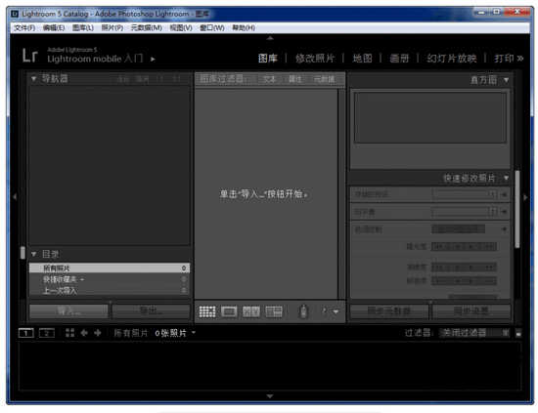Image resolution: width=538 pixels, height=413 pixels.
Task: Open filmstrip source dropdown after 0张照片
Action: [194, 332]
